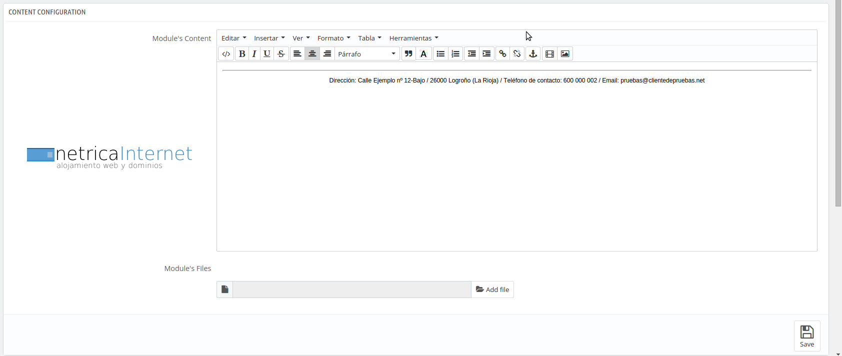The height and width of the screenshot is (356, 842).
Task: Open the text color picker
Action: click(423, 54)
